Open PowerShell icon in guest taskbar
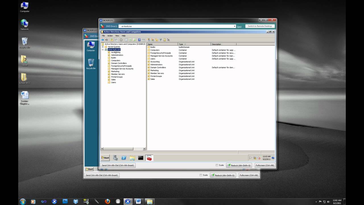Image resolution: width=364 pixels, height=205 pixels. click(124, 158)
